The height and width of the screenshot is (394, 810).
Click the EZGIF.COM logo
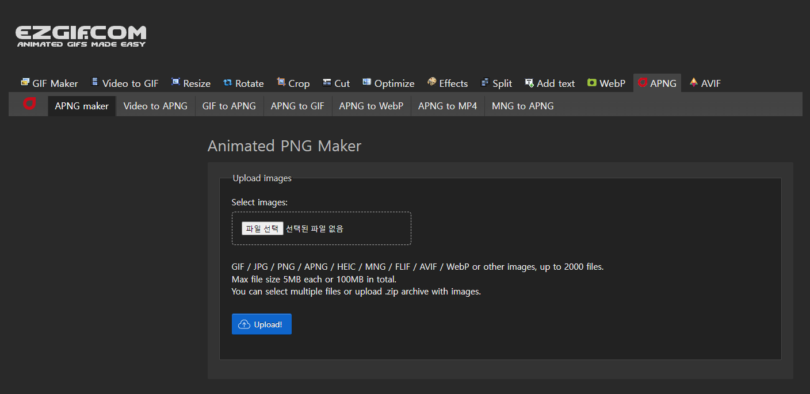point(81,36)
